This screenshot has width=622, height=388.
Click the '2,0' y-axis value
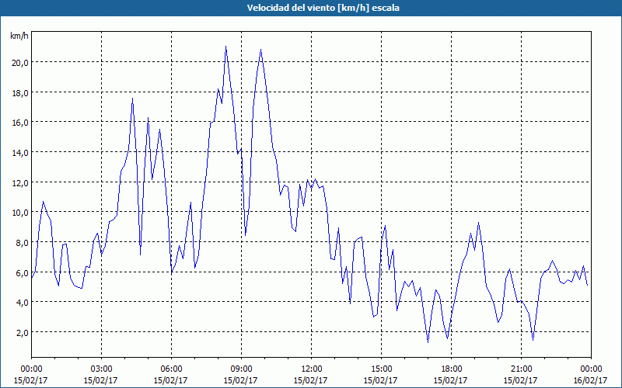pyautogui.click(x=22, y=333)
